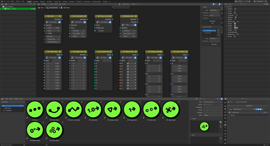Open the Object Data properties tab icon

coord(225,137)
